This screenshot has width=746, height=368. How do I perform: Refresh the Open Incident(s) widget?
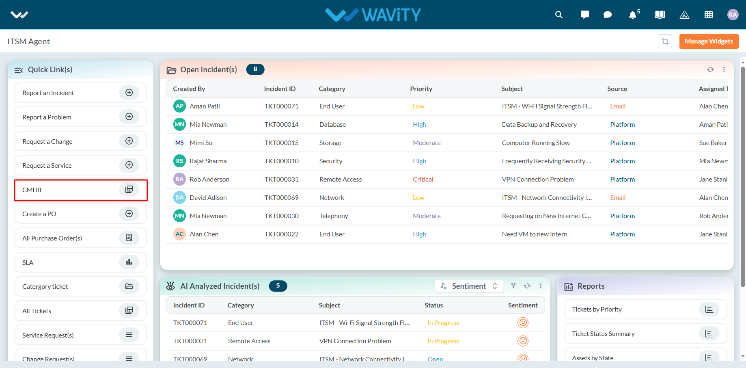pyautogui.click(x=710, y=69)
